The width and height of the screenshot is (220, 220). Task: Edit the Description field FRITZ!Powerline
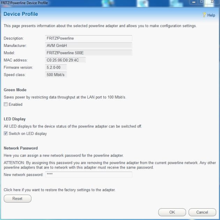click(89, 38)
